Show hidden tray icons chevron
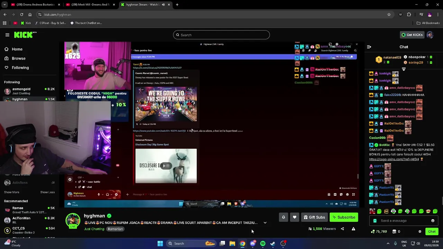 tap(388, 243)
